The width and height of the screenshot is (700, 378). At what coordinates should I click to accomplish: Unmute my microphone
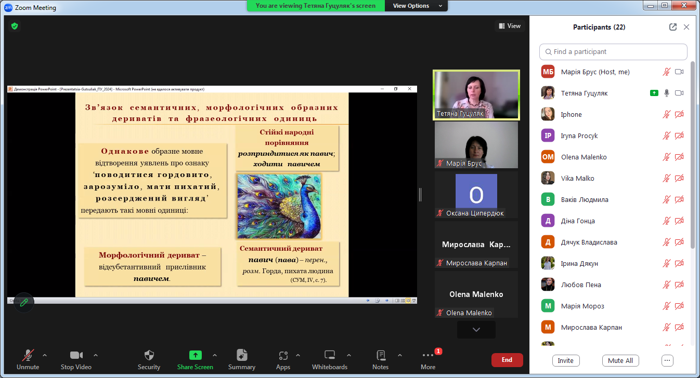coord(28,356)
